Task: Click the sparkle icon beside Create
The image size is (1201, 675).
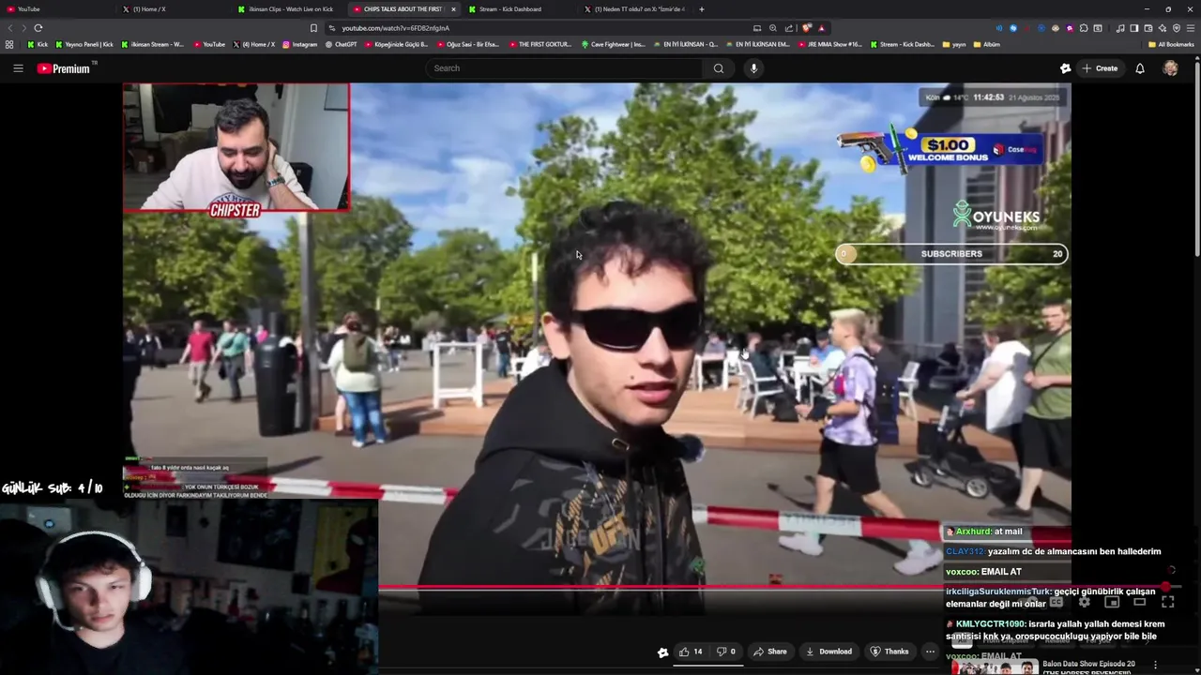Action: tap(1065, 68)
